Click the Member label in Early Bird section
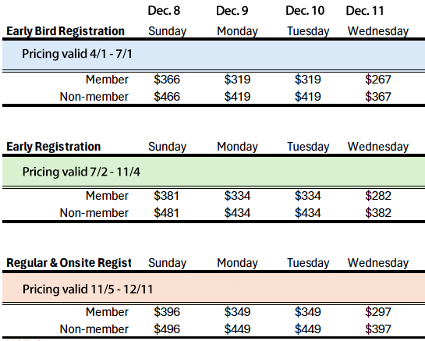425x341 pixels. click(107, 80)
